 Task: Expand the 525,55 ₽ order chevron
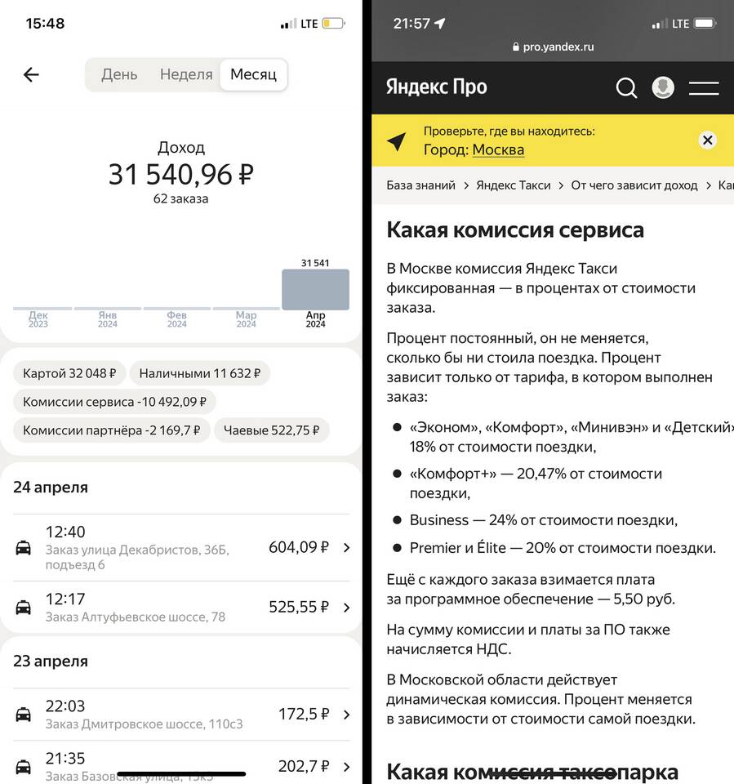click(346, 608)
